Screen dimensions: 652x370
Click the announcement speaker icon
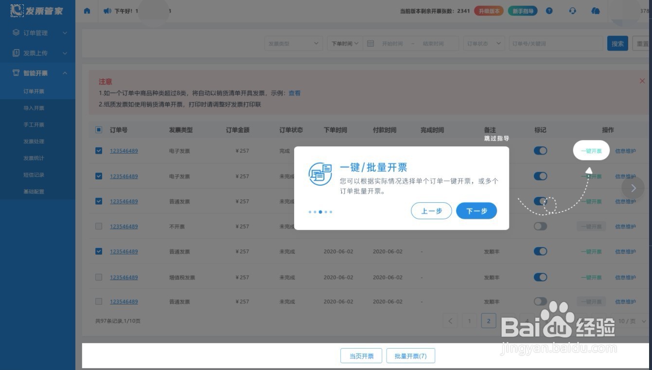(x=107, y=11)
